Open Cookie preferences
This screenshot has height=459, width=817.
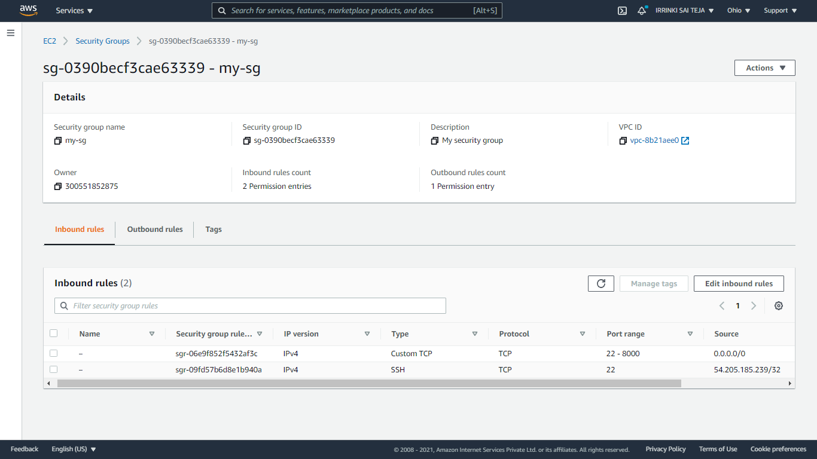778,449
